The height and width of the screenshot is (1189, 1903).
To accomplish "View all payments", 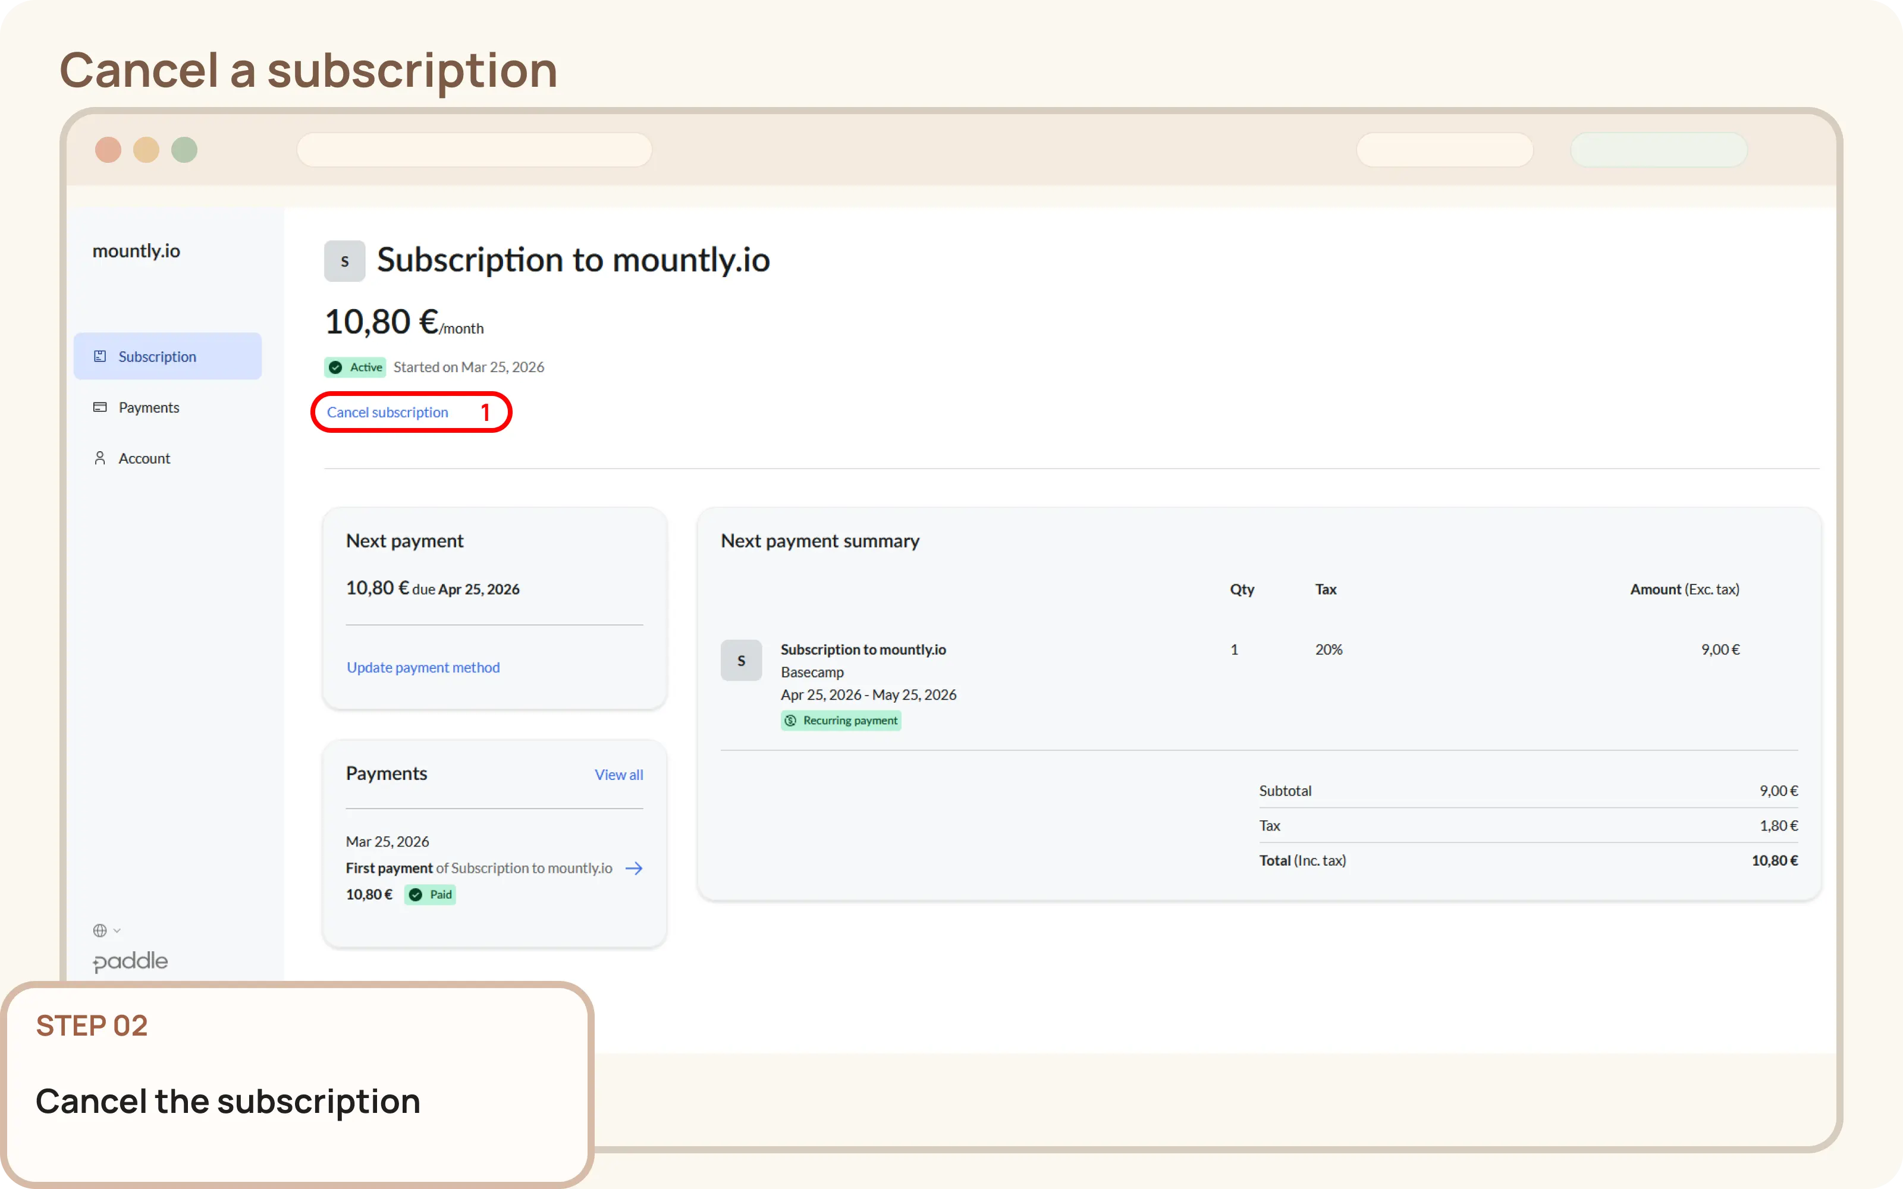I will (618, 774).
